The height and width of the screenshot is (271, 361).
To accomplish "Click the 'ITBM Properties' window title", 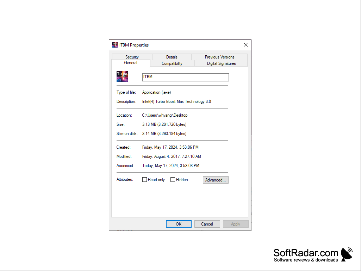I will point(134,45).
